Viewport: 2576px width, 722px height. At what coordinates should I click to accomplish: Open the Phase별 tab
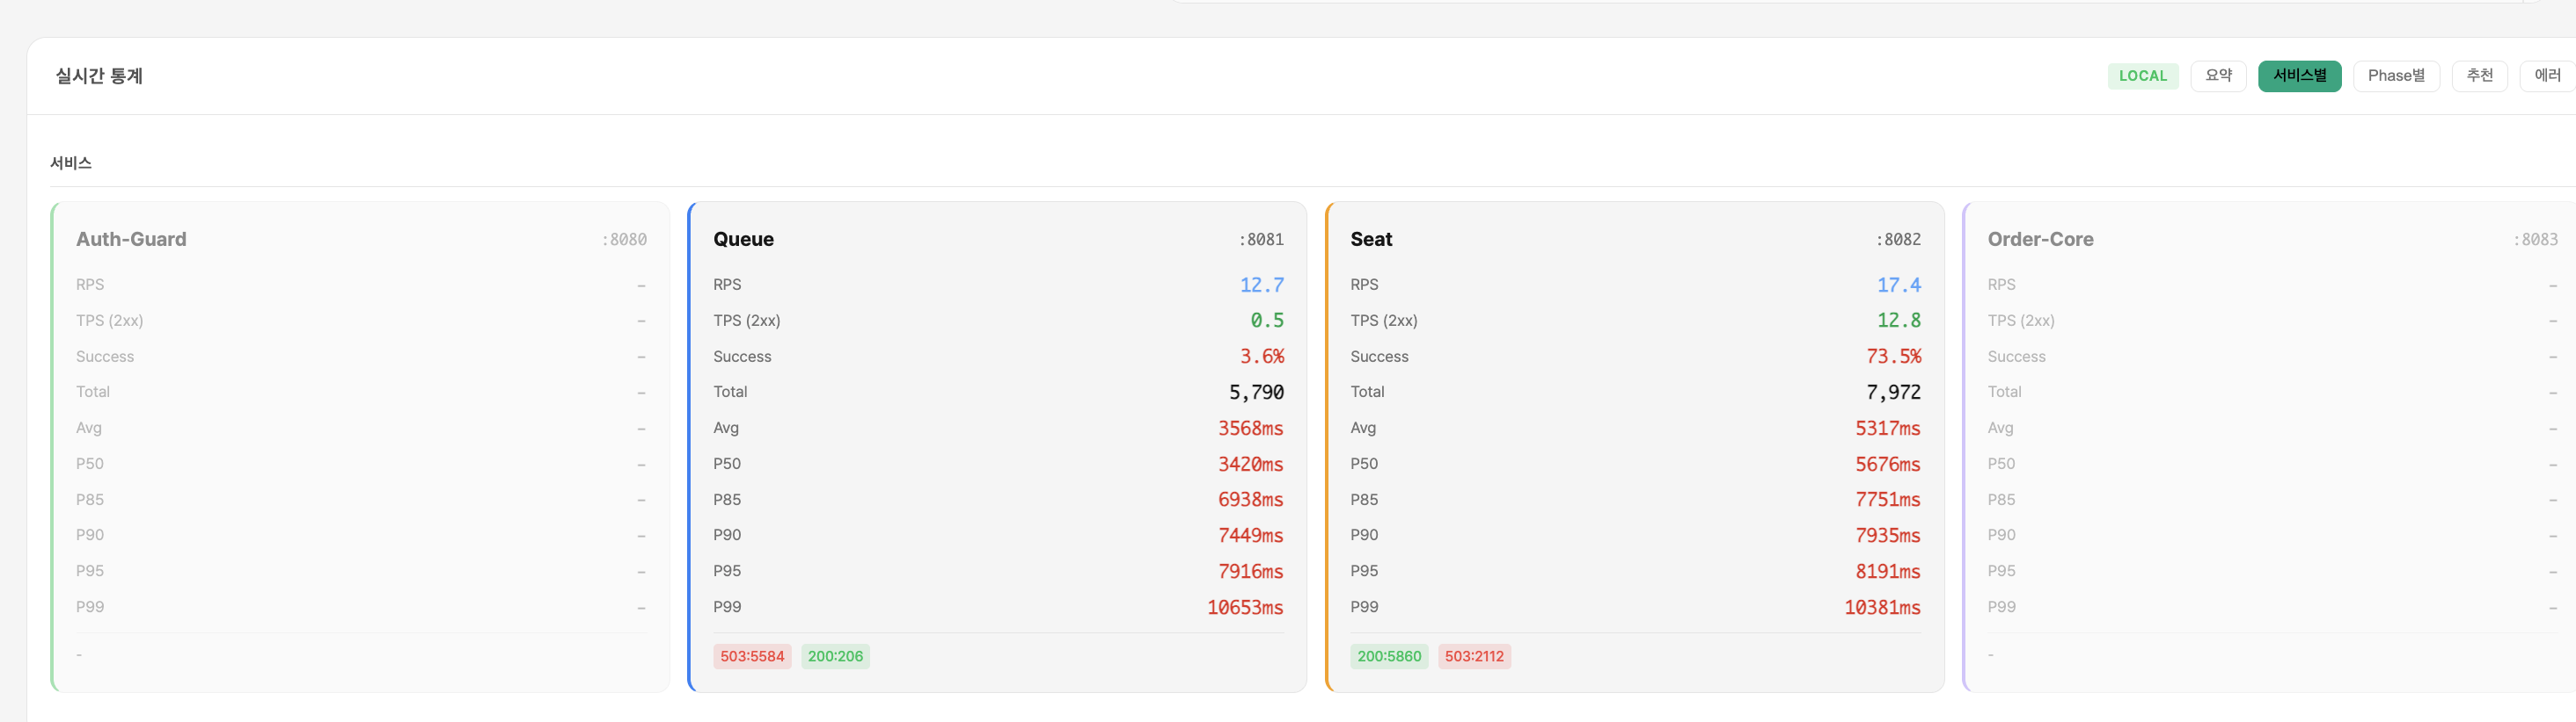(2395, 76)
